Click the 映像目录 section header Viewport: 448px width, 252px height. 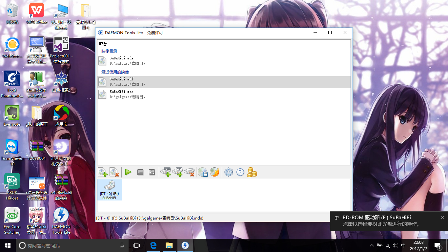click(109, 51)
